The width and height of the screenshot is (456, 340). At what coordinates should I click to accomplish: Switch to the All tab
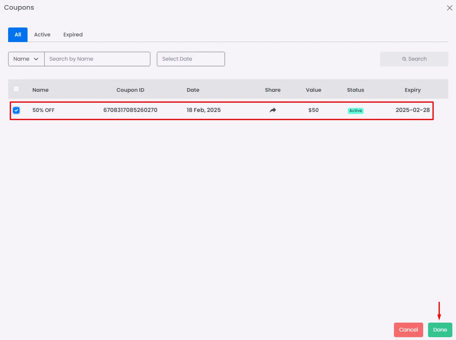click(x=18, y=34)
